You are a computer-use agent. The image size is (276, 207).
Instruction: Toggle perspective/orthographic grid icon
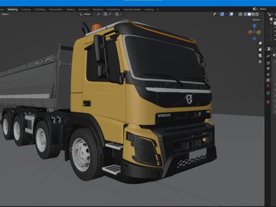(260, 62)
